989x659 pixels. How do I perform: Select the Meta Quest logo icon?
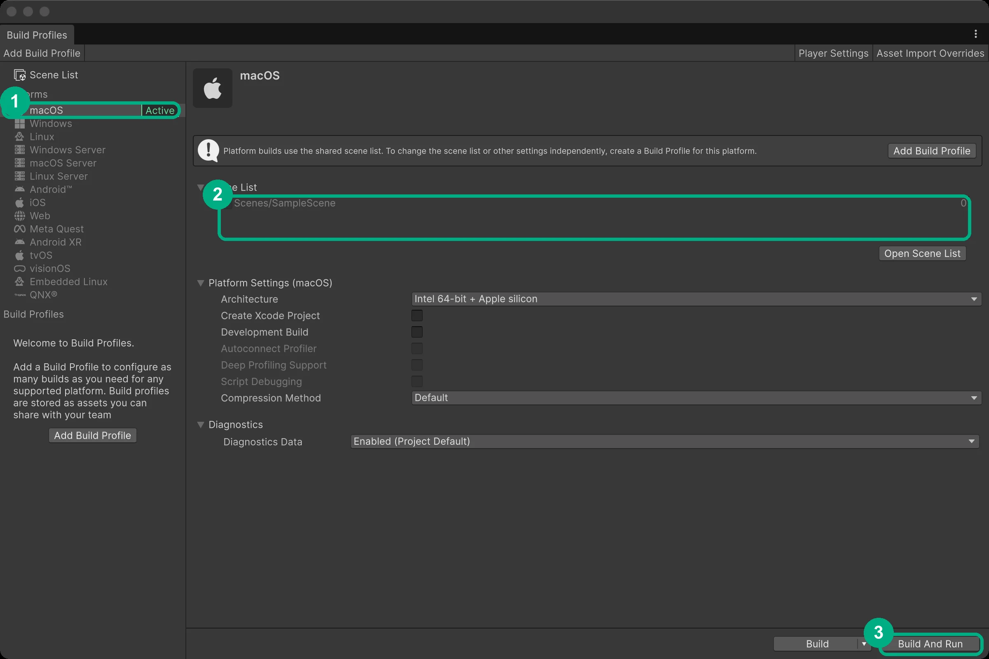pos(20,229)
